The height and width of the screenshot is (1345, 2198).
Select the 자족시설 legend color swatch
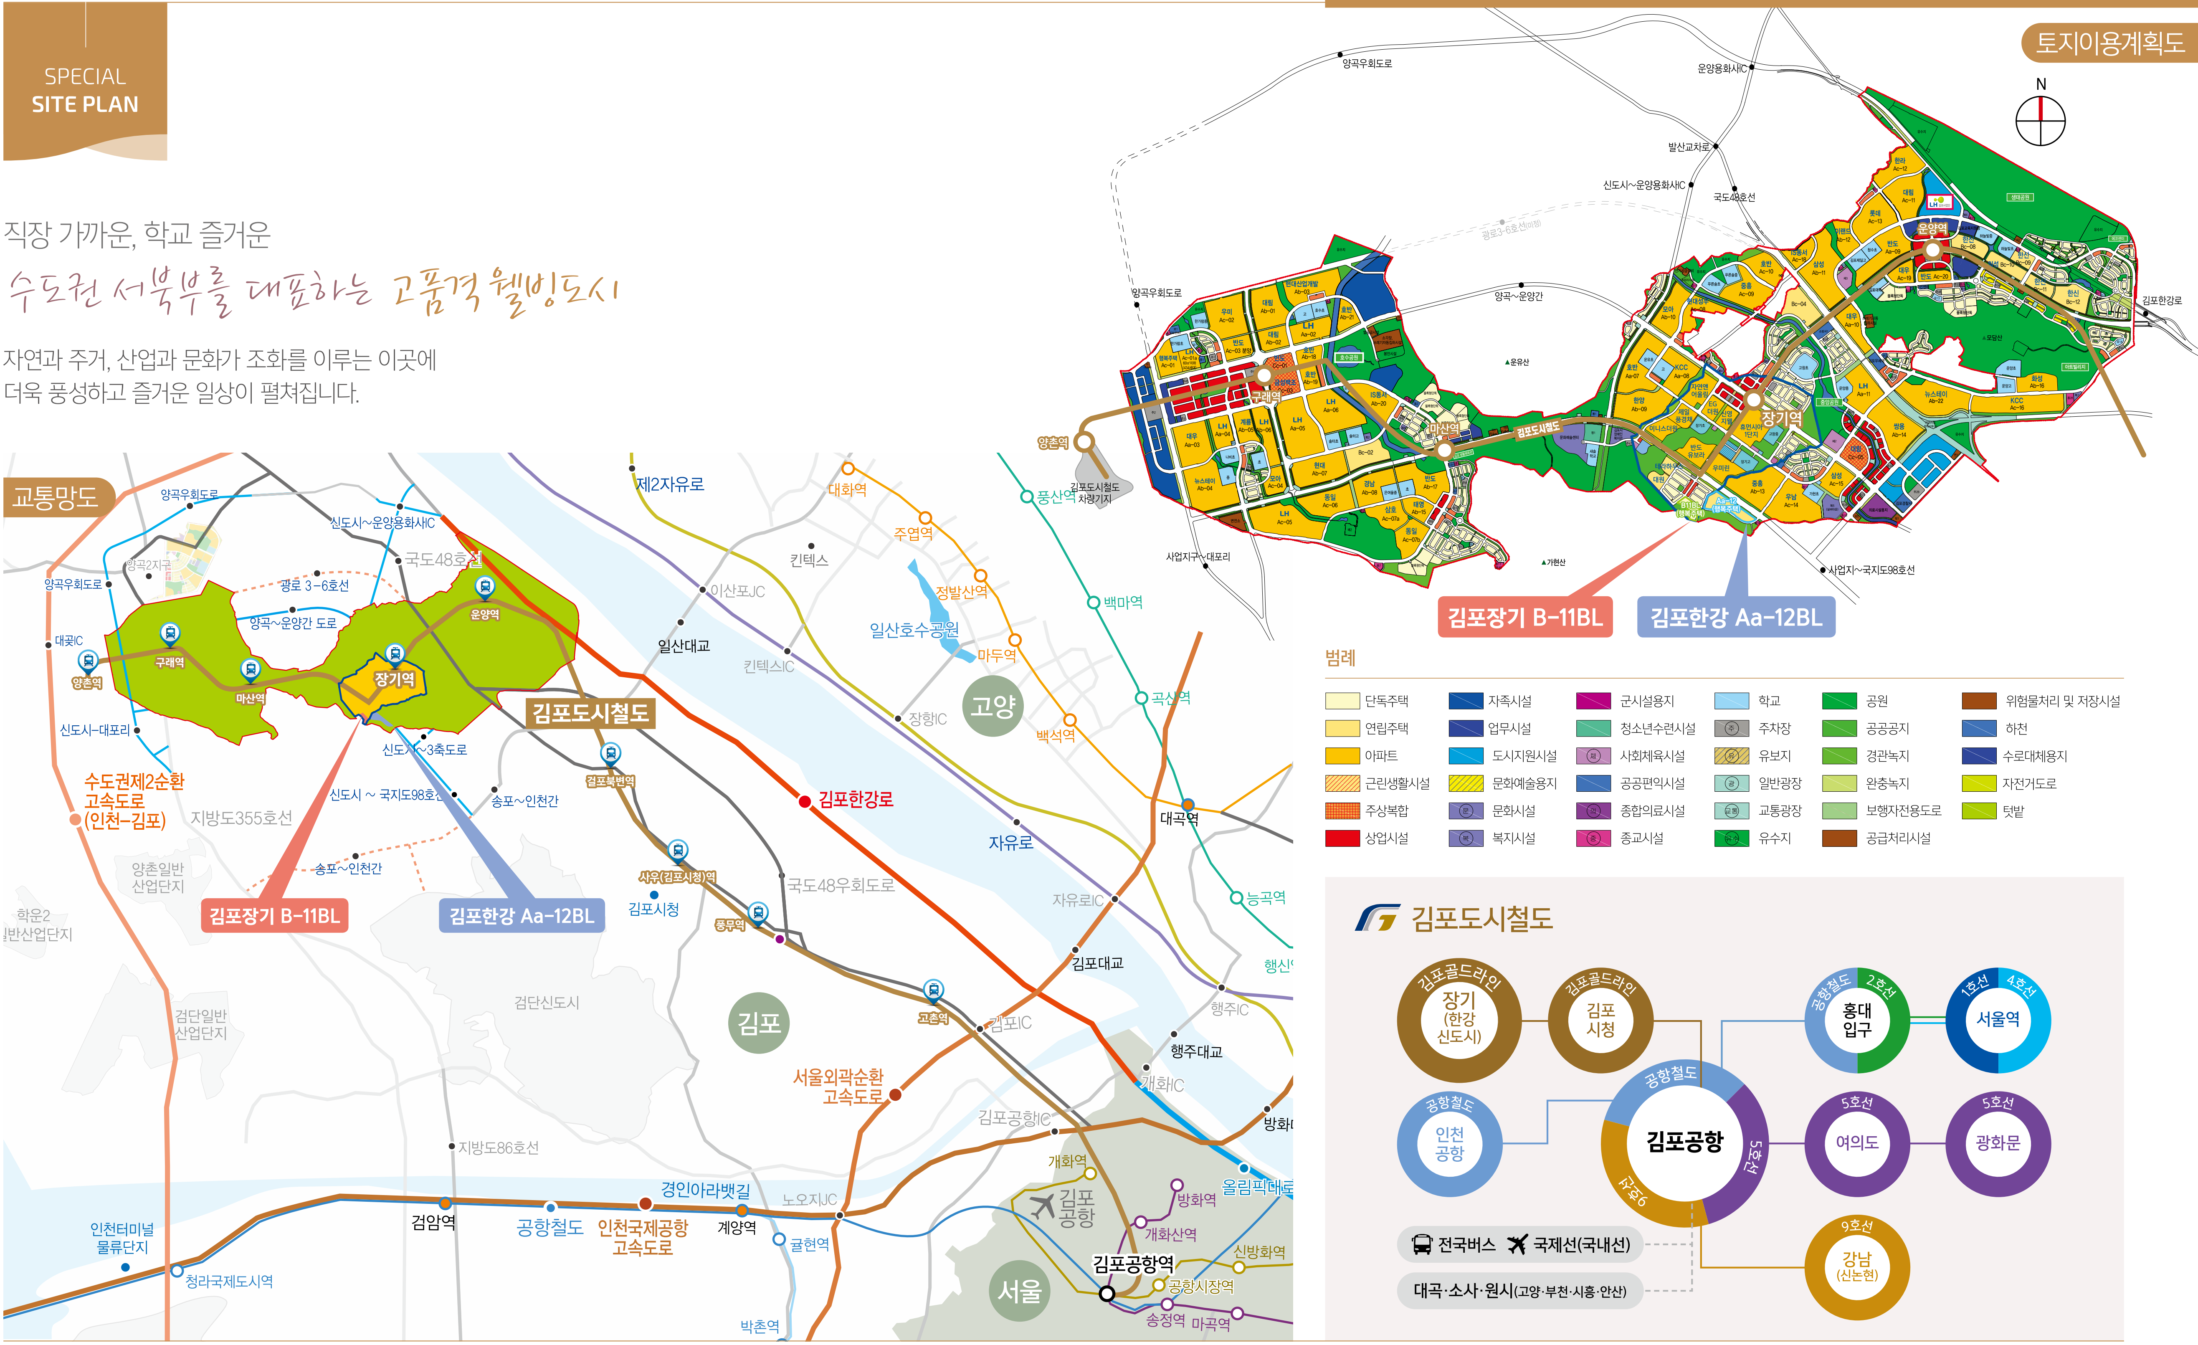point(1466,702)
